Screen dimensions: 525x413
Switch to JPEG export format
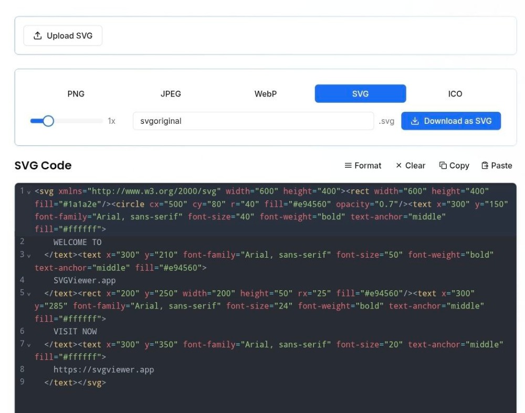click(171, 94)
